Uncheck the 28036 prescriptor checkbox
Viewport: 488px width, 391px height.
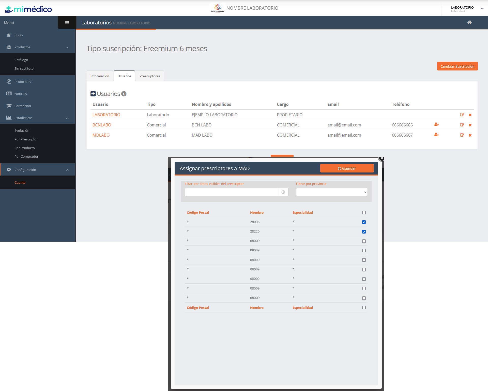pos(364,222)
